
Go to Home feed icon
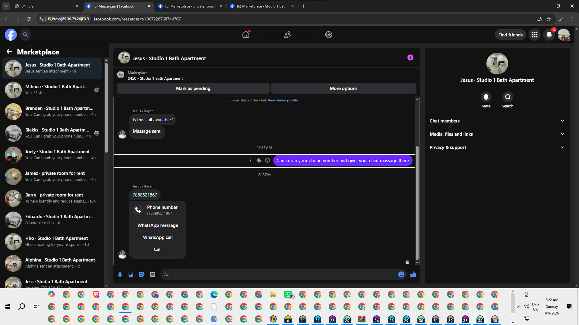[x=246, y=35]
